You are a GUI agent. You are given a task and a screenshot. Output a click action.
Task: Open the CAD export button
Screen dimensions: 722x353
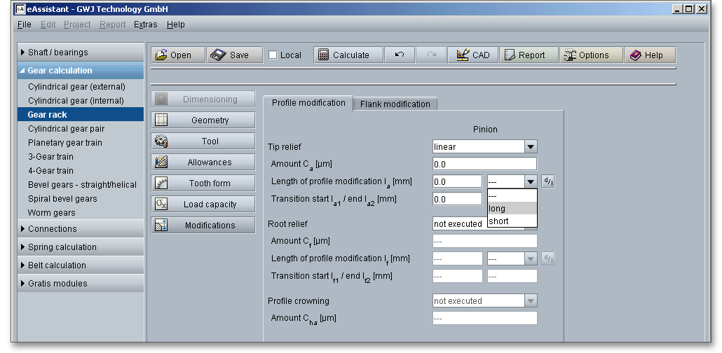(472, 55)
